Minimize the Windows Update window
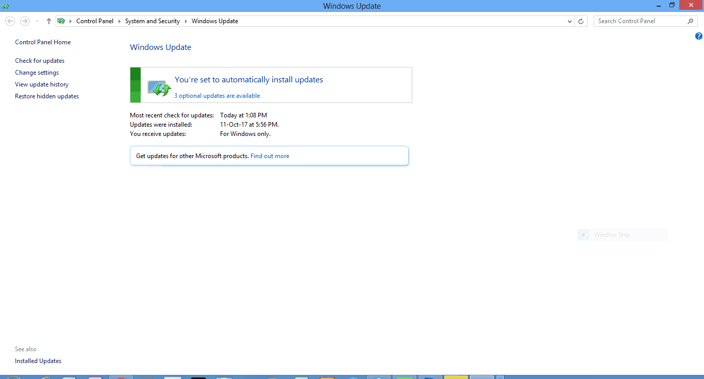Image resolution: width=704 pixels, height=379 pixels. (x=659, y=5)
